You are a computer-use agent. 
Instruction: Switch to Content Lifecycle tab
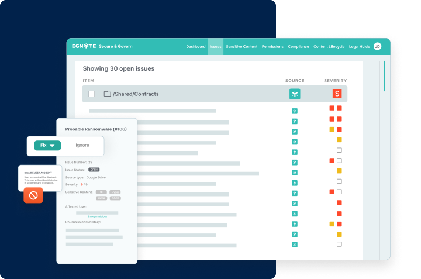pyautogui.click(x=329, y=46)
